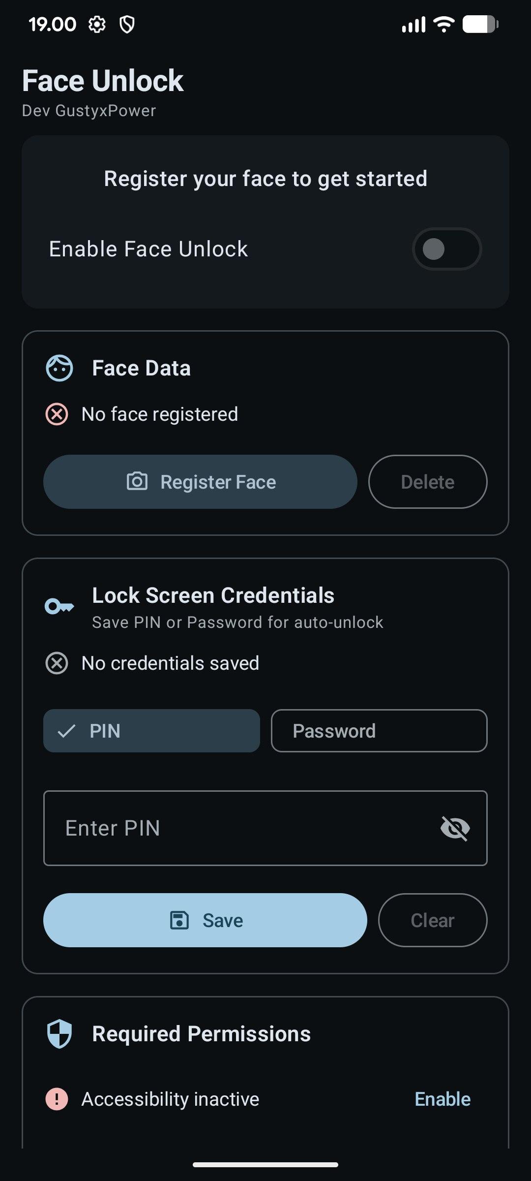Save the entered credentials
Image resolution: width=531 pixels, height=1181 pixels.
point(205,920)
